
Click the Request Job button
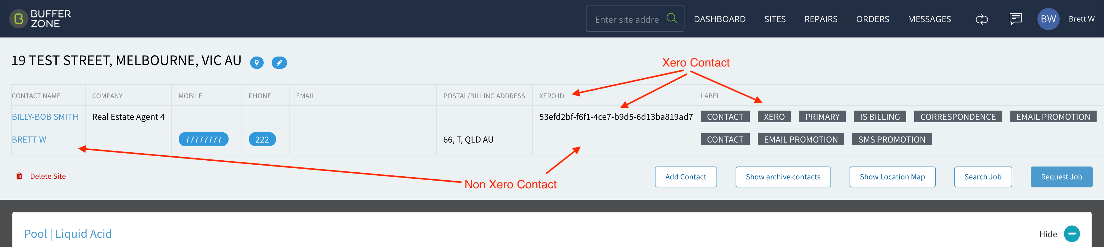click(1061, 177)
